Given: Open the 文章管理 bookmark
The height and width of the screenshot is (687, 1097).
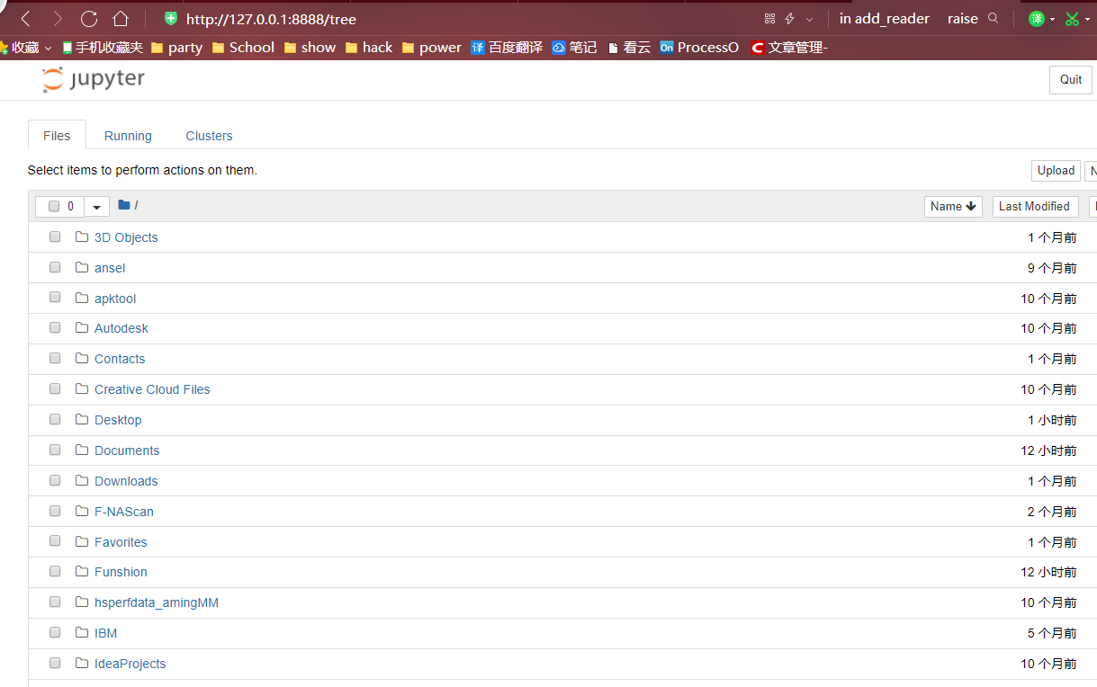Looking at the screenshot, I should (x=789, y=48).
